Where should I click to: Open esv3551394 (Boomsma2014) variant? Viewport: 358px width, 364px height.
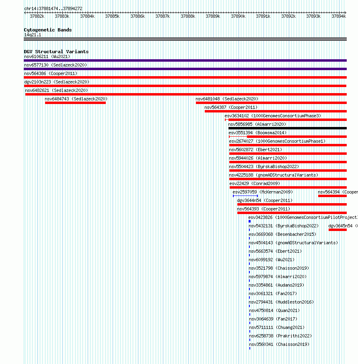258,133
